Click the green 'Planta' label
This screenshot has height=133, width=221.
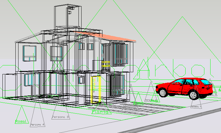[x=101, y=112]
